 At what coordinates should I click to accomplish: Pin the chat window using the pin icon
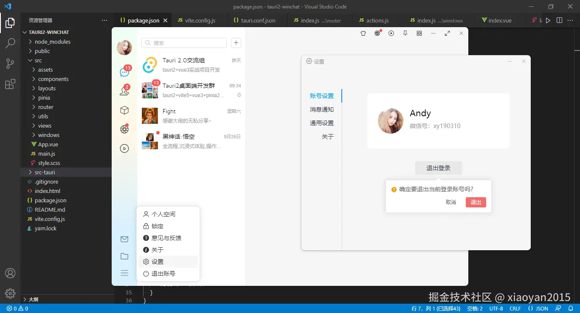405,33
